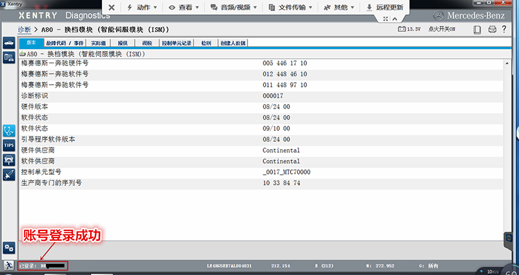
Task: Select the 引导程序软件版本 row label
Action: click(x=48, y=139)
